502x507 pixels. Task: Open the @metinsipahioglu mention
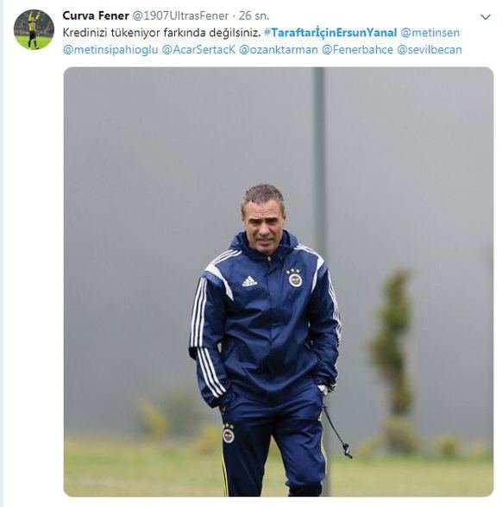click(110, 50)
